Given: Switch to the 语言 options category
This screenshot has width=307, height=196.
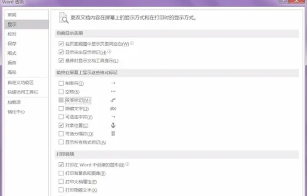Looking at the screenshot, I should [x=26, y=63].
